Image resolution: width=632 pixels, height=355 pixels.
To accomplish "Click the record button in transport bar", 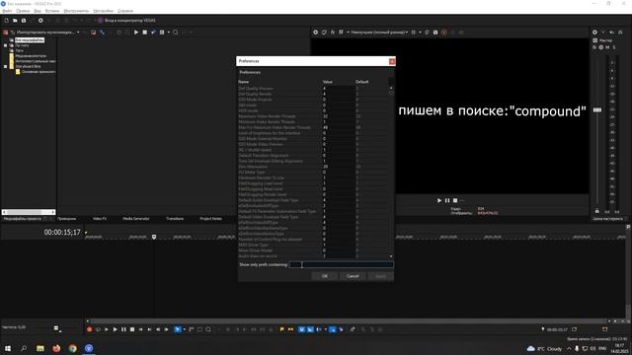I will (89, 329).
